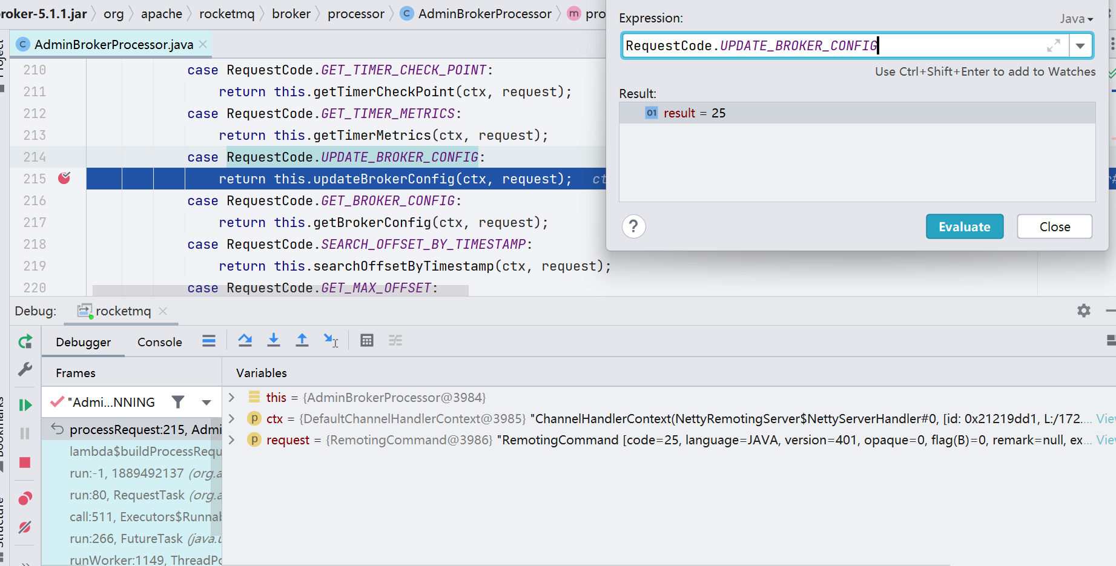Run to cursor in the debugger
The width and height of the screenshot is (1116, 566).
click(331, 340)
